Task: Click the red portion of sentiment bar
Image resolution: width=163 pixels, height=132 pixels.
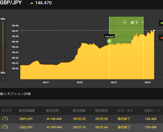Action: click(3, 59)
